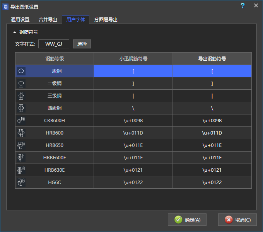Click the 选择 text style button
The width and height of the screenshot is (263, 232).
point(82,44)
